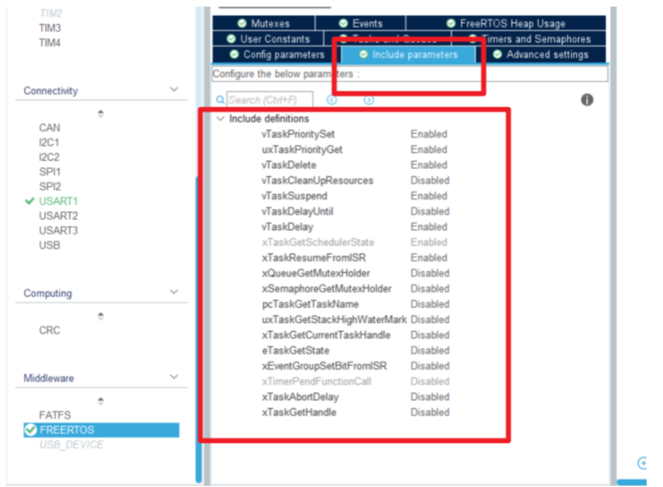Sort Connectivity list with arrow
Image resolution: width=663 pixels, height=487 pixels.
101,113
